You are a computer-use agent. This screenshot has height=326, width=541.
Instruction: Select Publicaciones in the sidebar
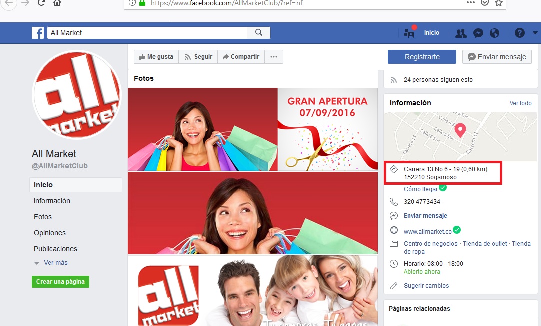point(55,249)
